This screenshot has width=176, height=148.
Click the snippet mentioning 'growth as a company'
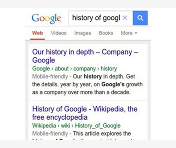point(87,85)
